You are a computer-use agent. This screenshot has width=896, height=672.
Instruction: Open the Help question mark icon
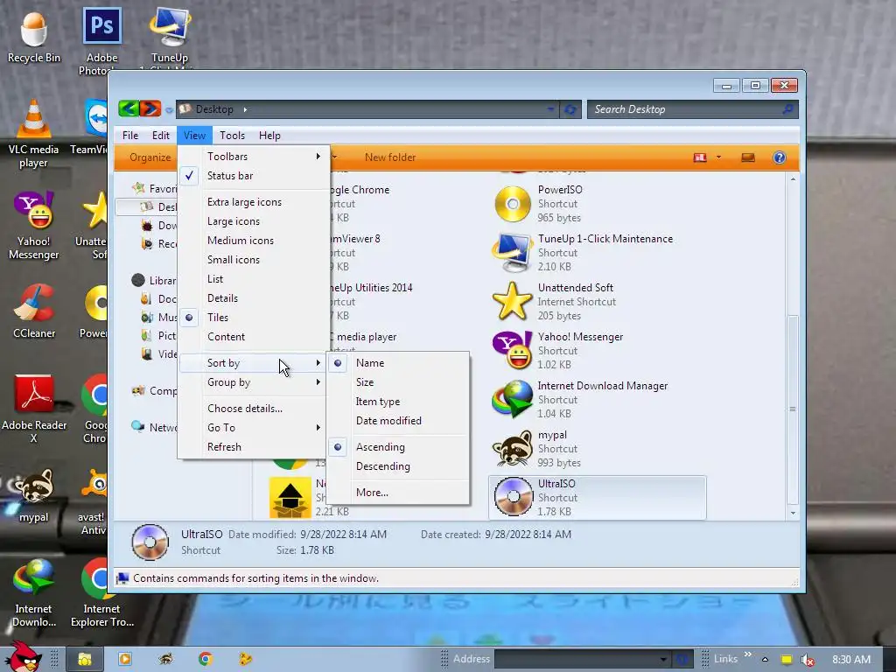click(779, 157)
